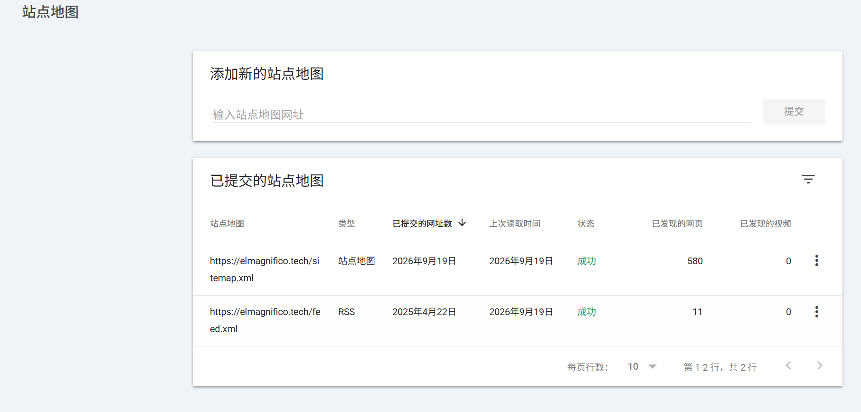Click the 站点地图 column header

tap(227, 223)
